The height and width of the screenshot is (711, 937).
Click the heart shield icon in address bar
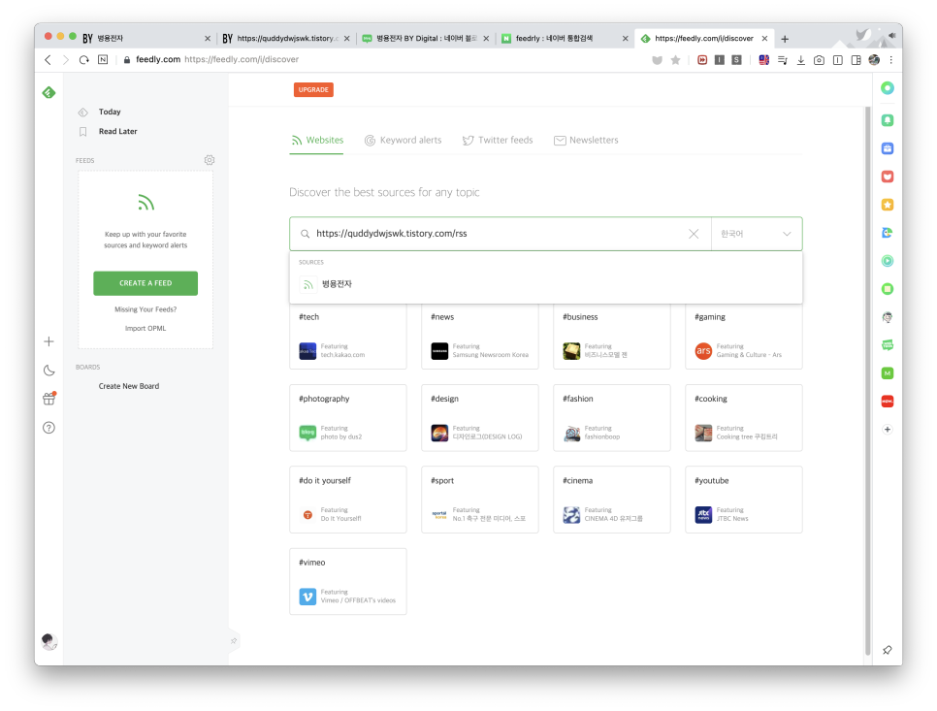coord(657,60)
